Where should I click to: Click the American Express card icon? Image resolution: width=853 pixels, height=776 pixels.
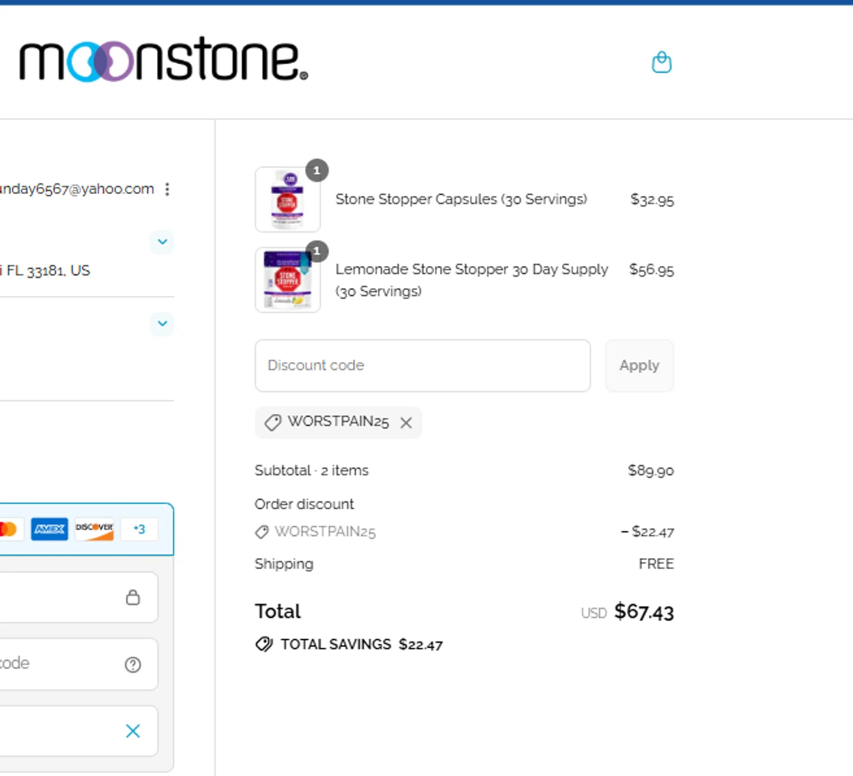[49, 529]
